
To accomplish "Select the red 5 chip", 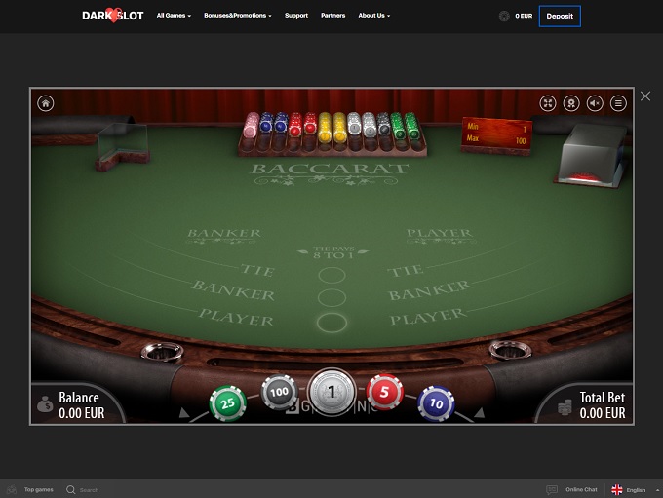I will [x=384, y=393].
